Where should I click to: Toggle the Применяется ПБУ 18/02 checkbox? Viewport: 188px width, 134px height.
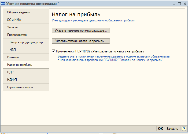point(53,51)
